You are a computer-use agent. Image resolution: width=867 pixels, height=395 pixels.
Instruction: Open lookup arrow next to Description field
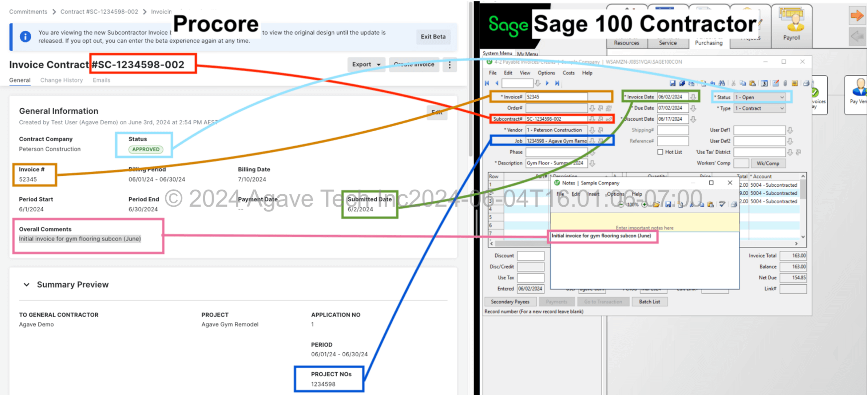592,163
